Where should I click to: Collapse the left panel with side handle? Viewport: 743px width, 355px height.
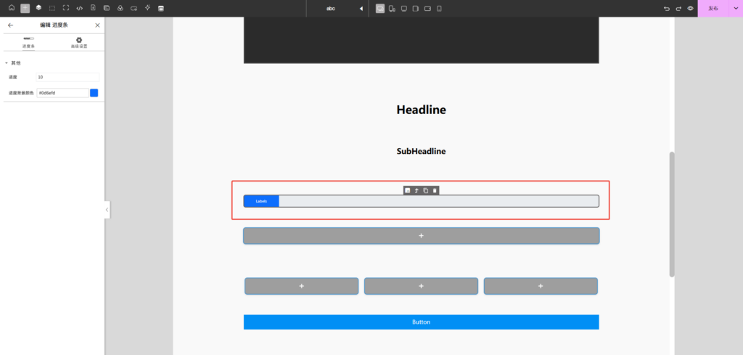click(107, 209)
